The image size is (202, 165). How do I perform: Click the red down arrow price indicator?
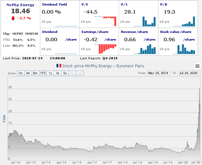[13, 18]
